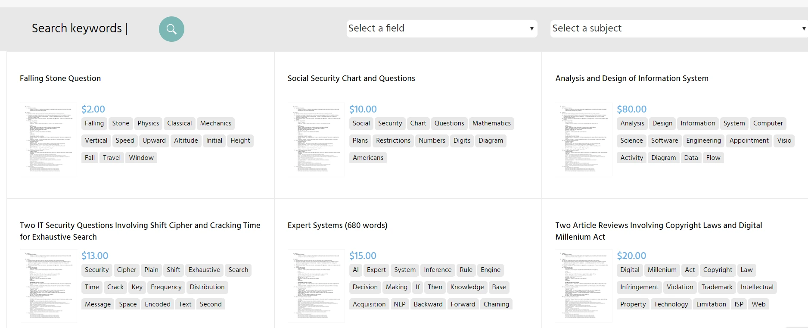Screen dimensions: 808x328
Task: Choose the Cipher keyword tag
Action: coord(126,270)
